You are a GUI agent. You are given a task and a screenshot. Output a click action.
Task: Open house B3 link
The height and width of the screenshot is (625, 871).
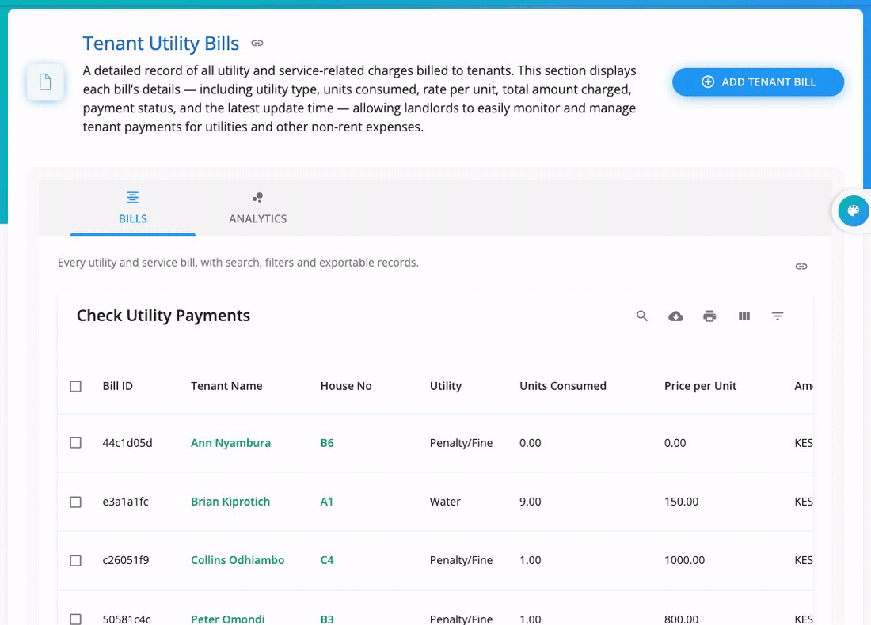pyautogui.click(x=327, y=619)
